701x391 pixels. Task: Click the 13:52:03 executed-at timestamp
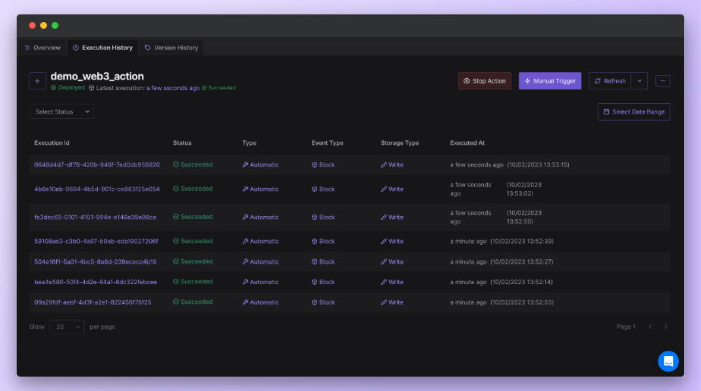522,302
